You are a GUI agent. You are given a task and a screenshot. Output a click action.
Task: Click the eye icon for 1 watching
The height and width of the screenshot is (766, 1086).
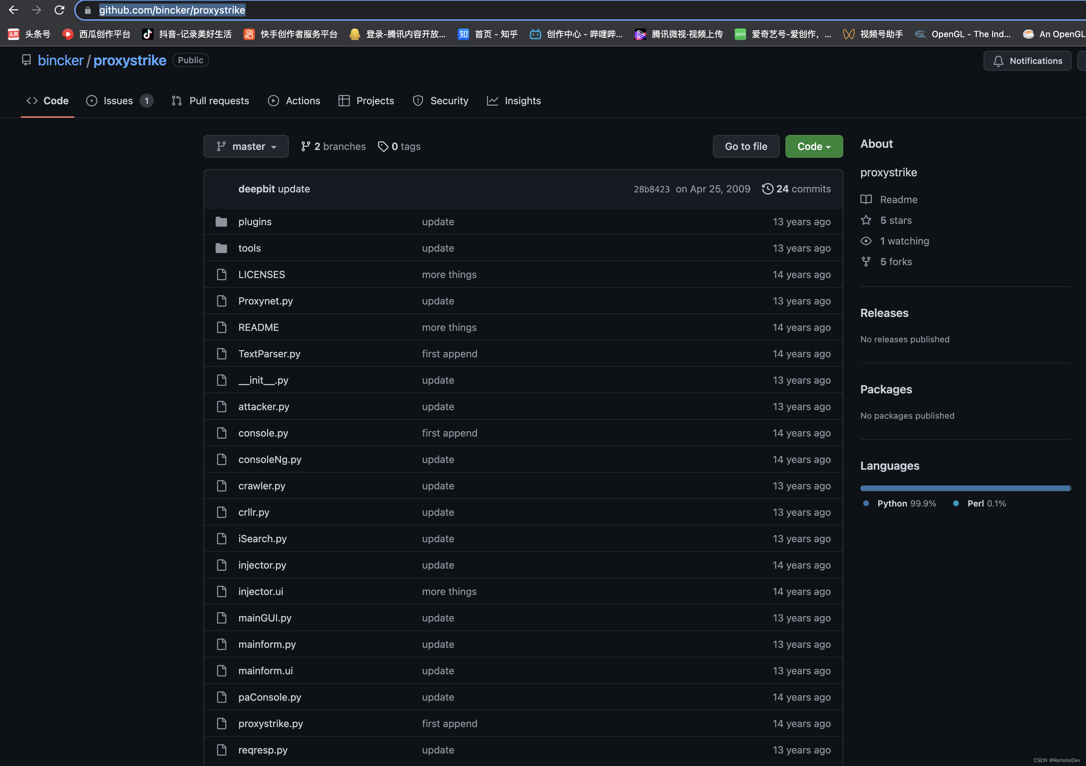click(x=866, y=241)
